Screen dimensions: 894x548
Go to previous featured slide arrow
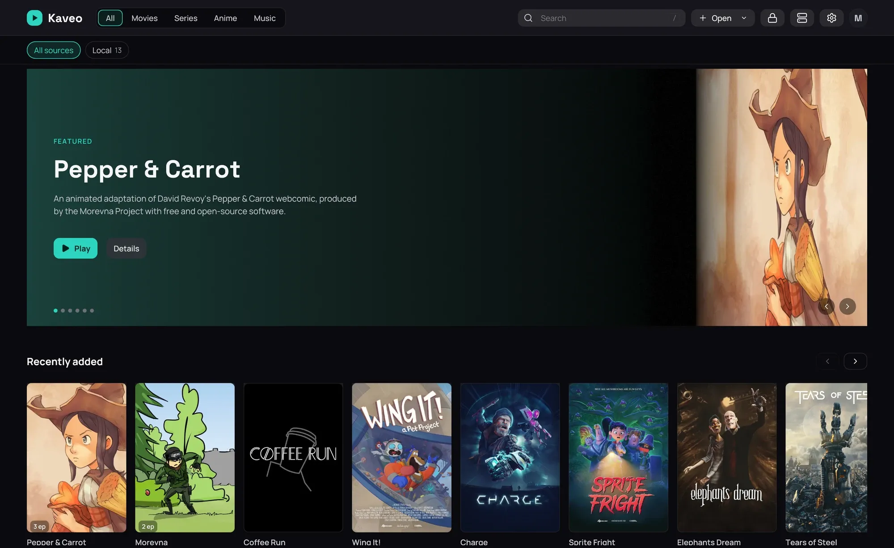pyautogui.click(x=827, y=306)
